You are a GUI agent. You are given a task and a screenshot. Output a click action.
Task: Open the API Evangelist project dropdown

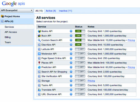pos(17,10)
